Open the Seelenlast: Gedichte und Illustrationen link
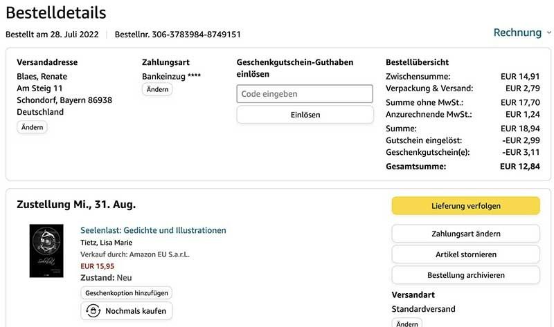 pyautogui.click(x=153, y=230)
